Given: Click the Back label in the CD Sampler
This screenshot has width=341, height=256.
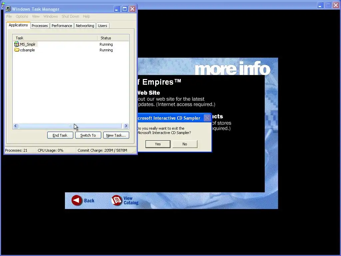Looking at the screenshot, I should pos(89,201).
